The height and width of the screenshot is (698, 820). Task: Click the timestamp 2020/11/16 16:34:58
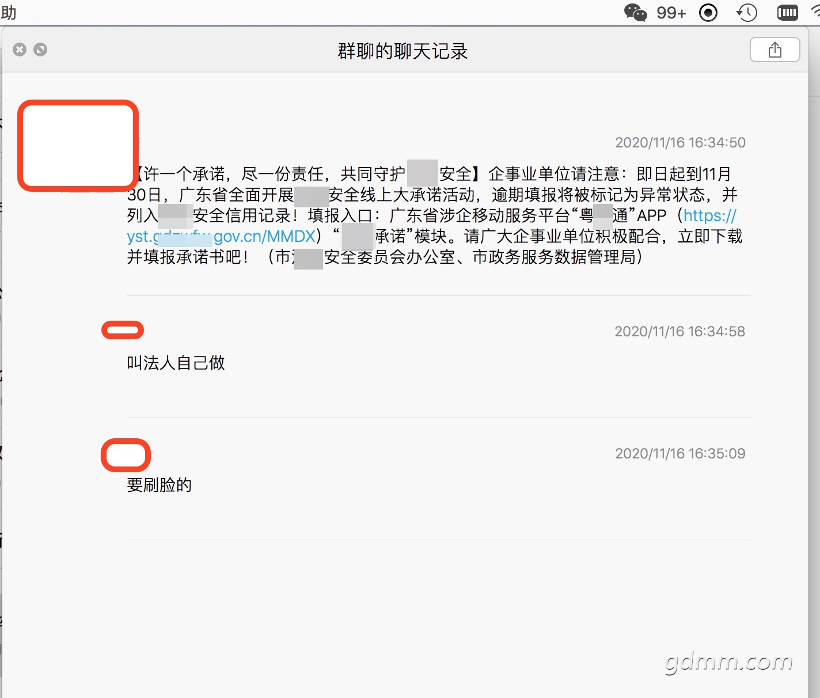679,332
